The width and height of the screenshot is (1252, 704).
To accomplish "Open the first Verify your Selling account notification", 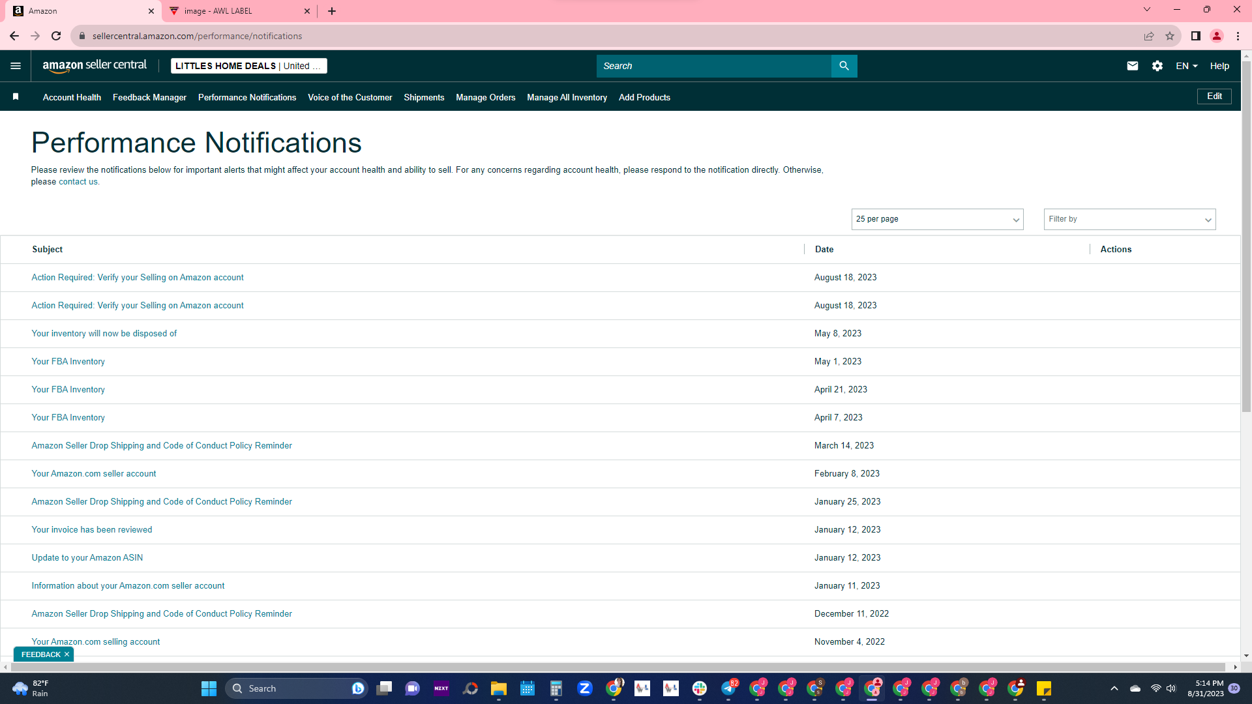I will [x=138, y=277].
